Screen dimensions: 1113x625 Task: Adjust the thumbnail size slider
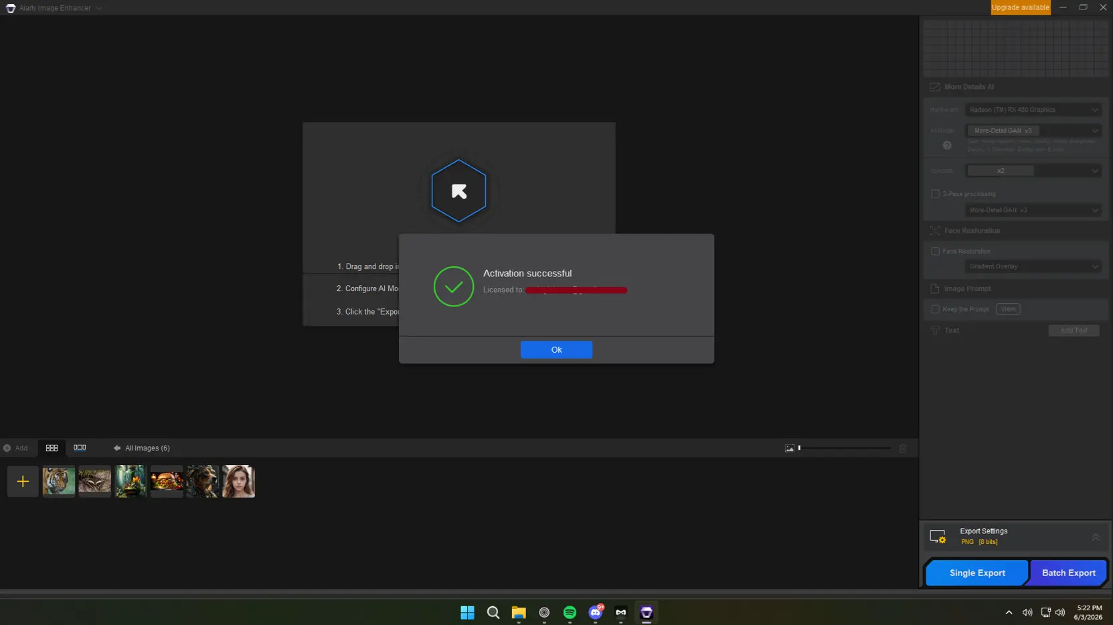coord(845,448)
